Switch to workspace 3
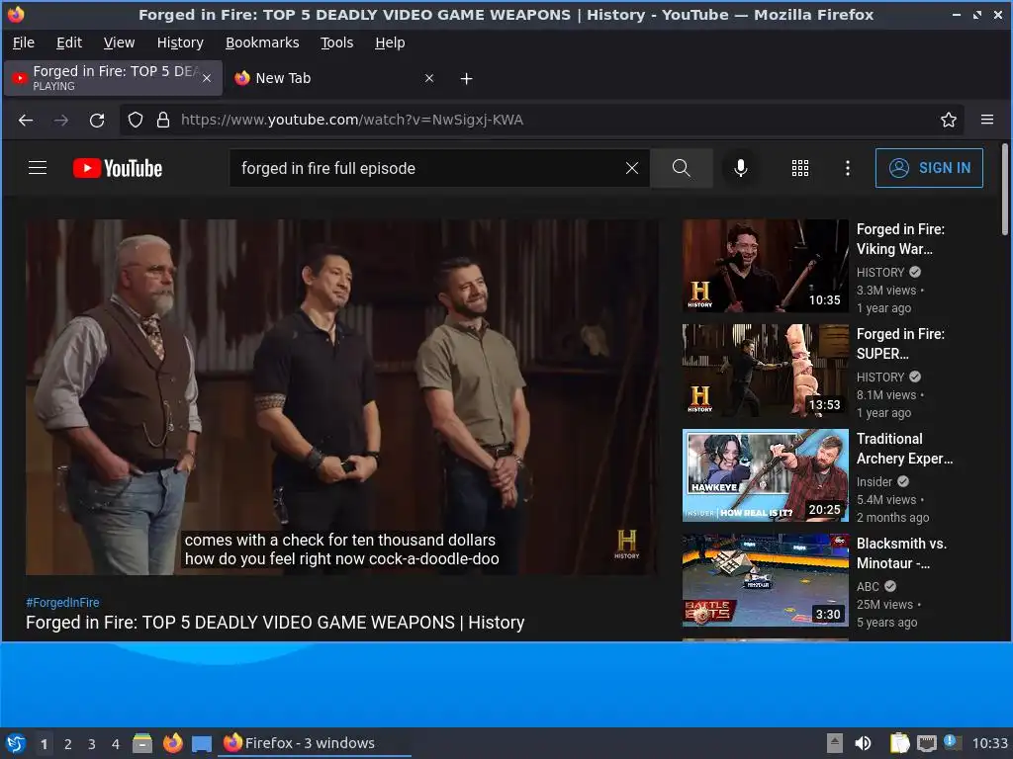This screenshot has height=759, width=1013. pos(92,744)
